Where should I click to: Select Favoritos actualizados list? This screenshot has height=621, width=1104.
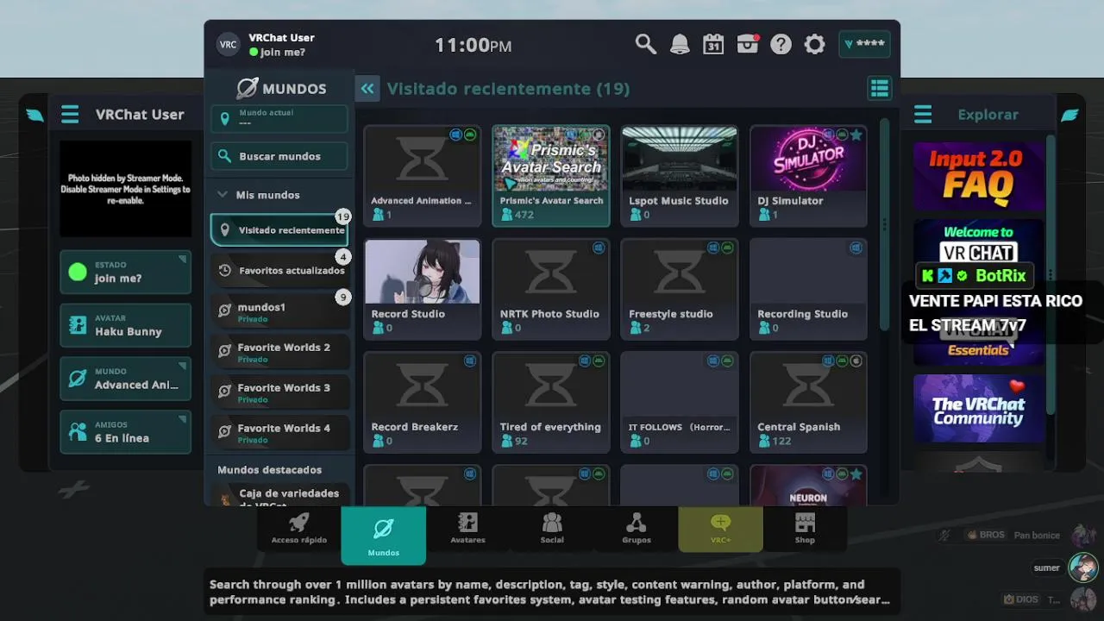[280, 270]
